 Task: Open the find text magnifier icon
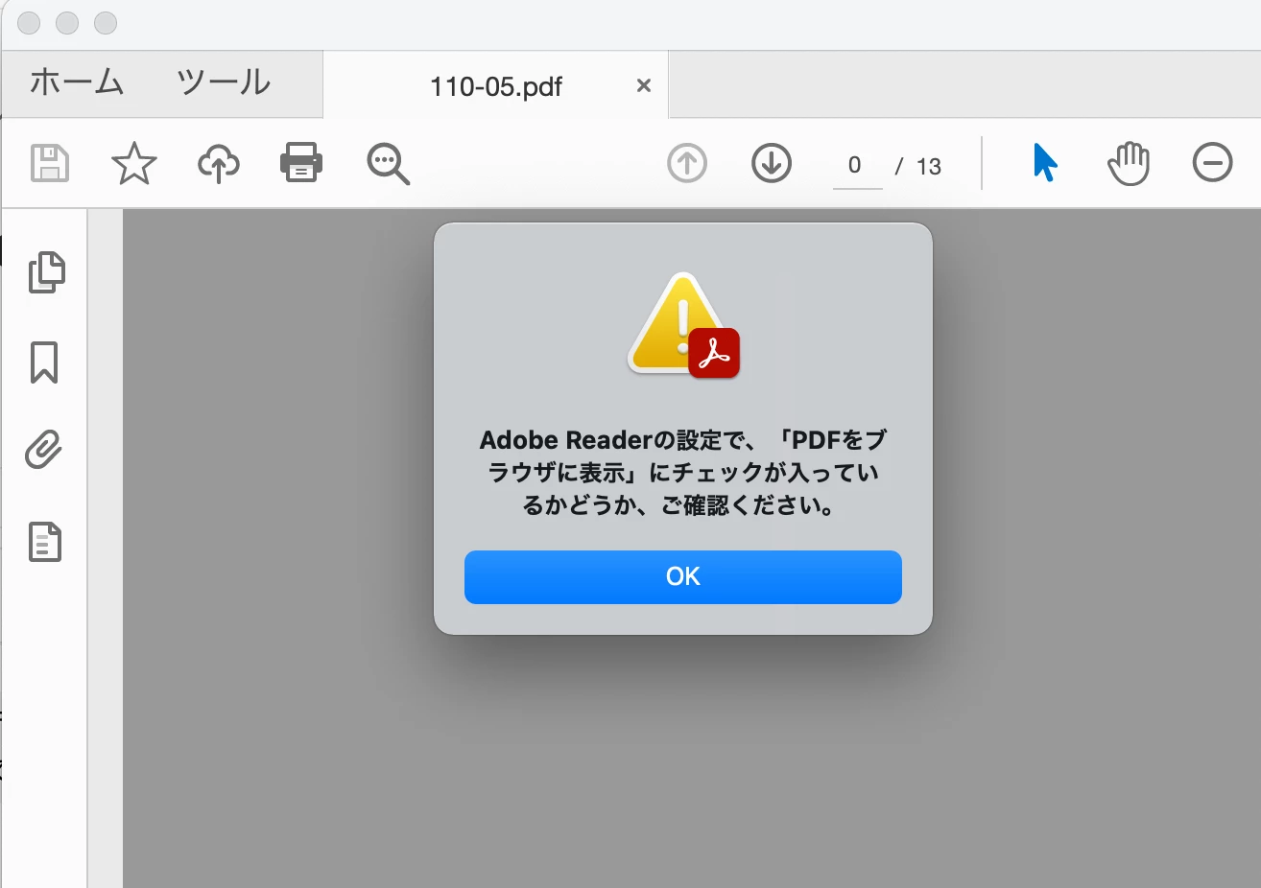(388, 164)
